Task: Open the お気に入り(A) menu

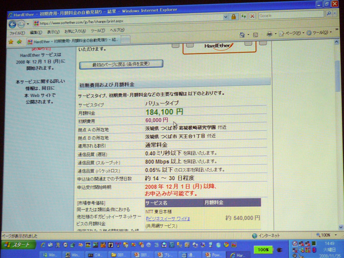Action: tap(75, 31)
